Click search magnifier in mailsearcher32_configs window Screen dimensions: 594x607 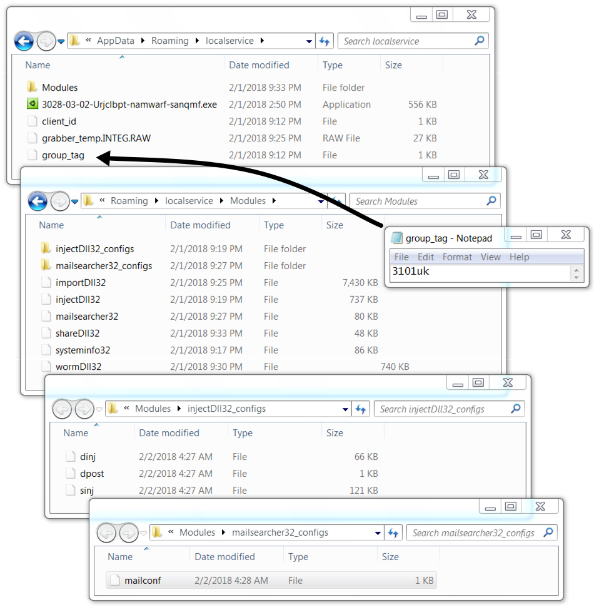coord(548,533)
